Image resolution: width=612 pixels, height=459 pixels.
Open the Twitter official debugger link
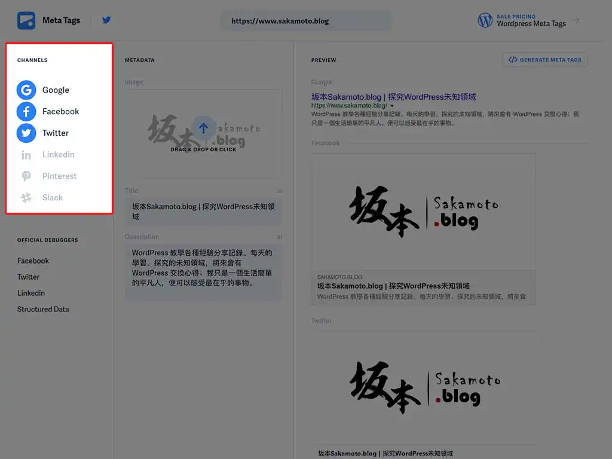coord(28,277)
